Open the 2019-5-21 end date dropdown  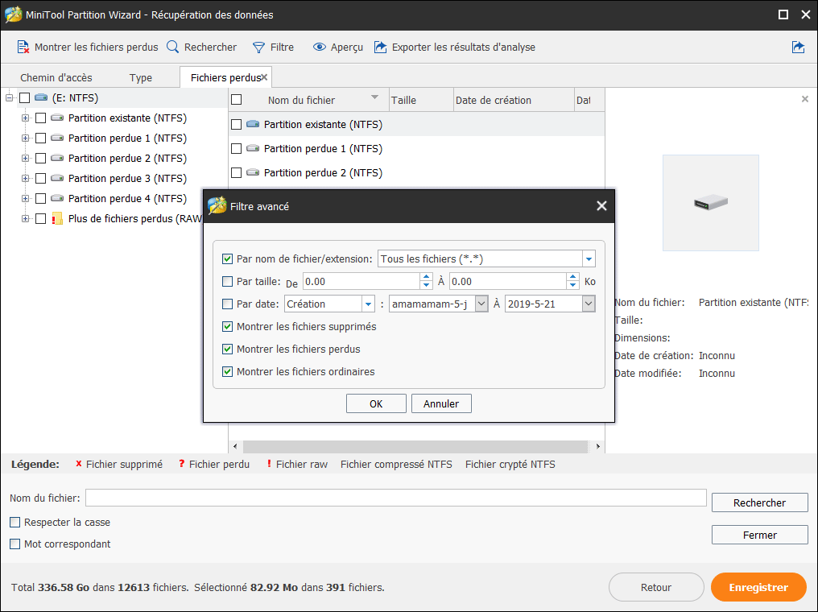tap(589, 304)
